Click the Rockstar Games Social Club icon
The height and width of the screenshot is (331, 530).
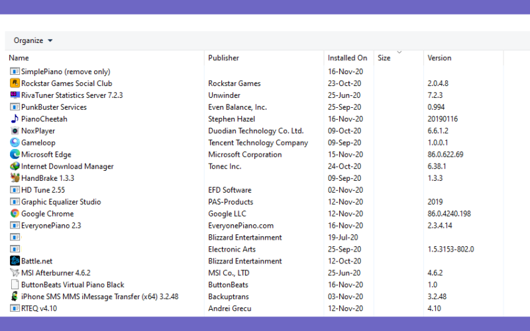(x=15, y=83)
